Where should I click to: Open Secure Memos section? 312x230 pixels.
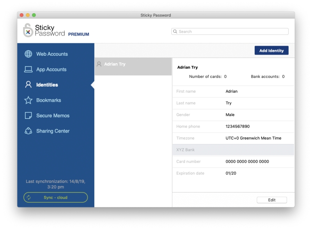point(53,116)
